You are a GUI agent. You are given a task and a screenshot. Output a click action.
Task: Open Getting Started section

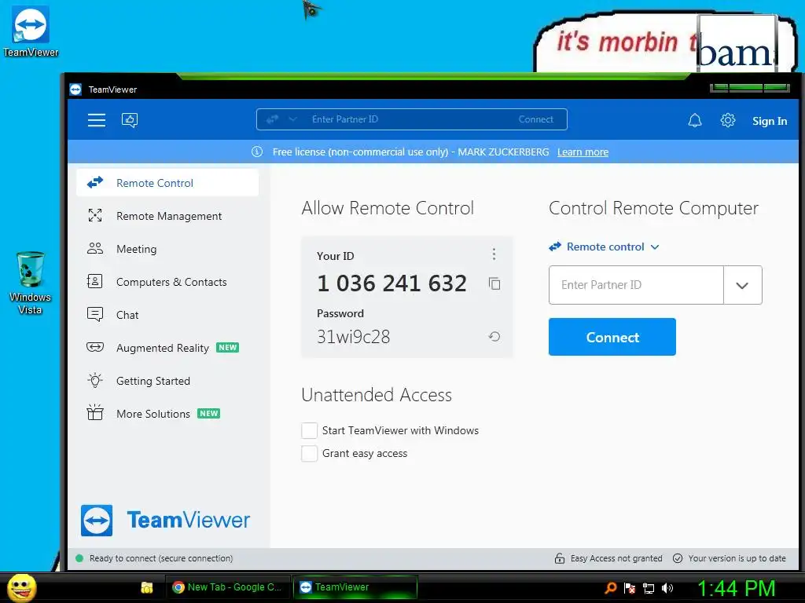(x=167, y=381)
